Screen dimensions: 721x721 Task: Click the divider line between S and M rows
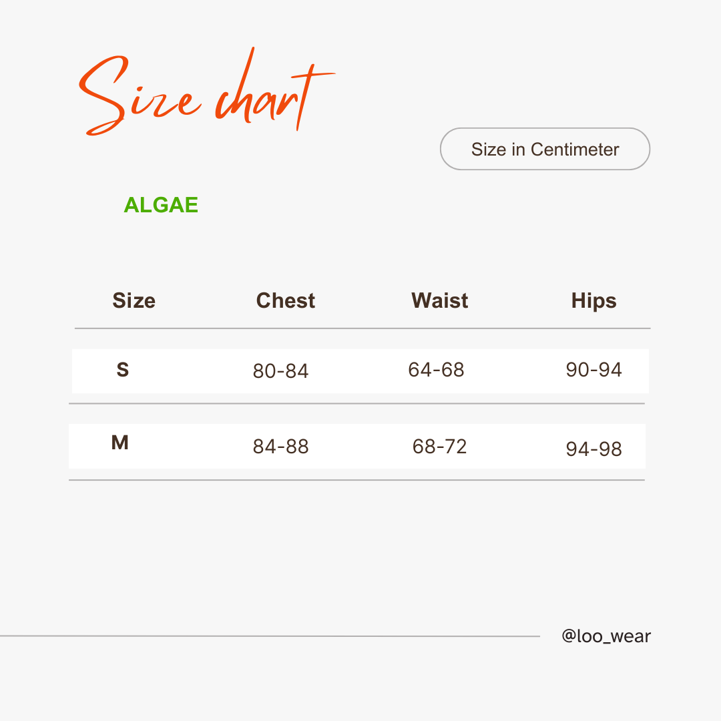(x=356, y=403)
